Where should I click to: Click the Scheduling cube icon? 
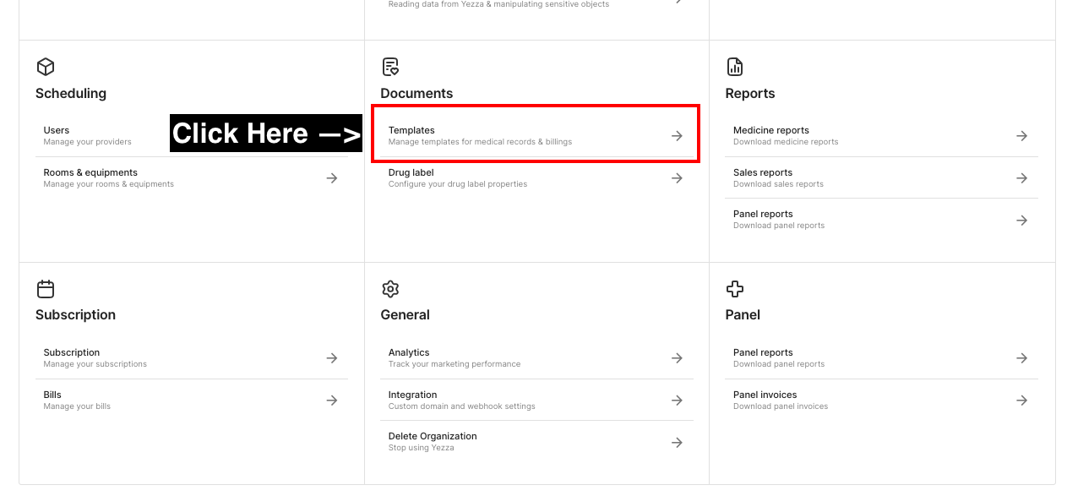[45, 66]
